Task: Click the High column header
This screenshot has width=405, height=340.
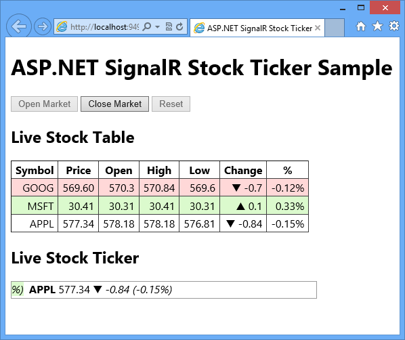Action: tap(159, 170)
